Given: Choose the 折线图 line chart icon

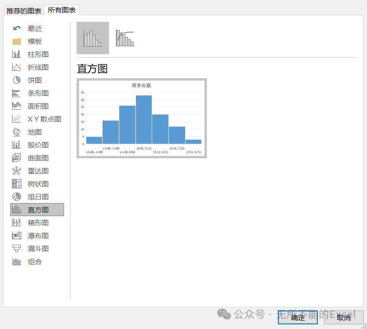Looking at the screenshot, I should (16, 67).
